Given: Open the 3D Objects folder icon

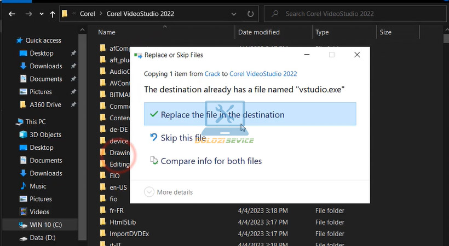Looking at the screenshot, I should [x=24, y=134].
